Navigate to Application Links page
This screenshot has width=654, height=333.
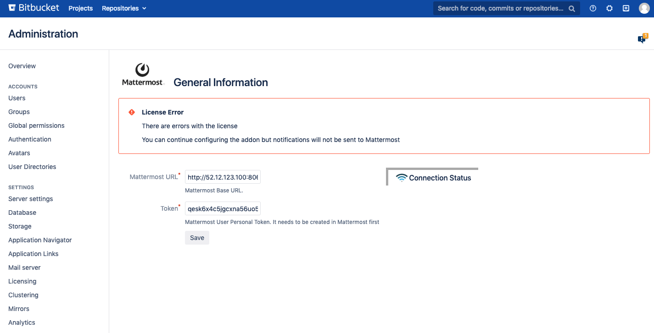[x=34, y=254]
